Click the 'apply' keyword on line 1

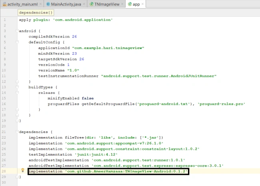[25, 20]
